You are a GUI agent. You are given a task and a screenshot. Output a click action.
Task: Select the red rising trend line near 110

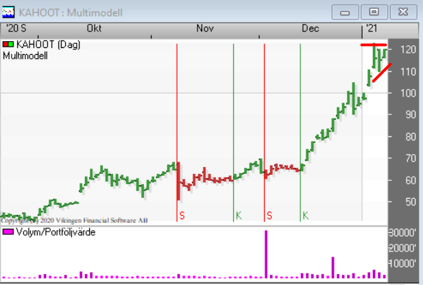point(381,72)
